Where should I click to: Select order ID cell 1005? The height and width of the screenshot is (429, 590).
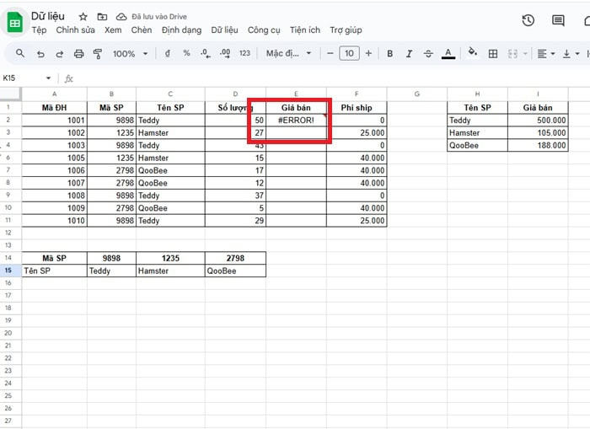pyautogui.click(x=55, y=158)
